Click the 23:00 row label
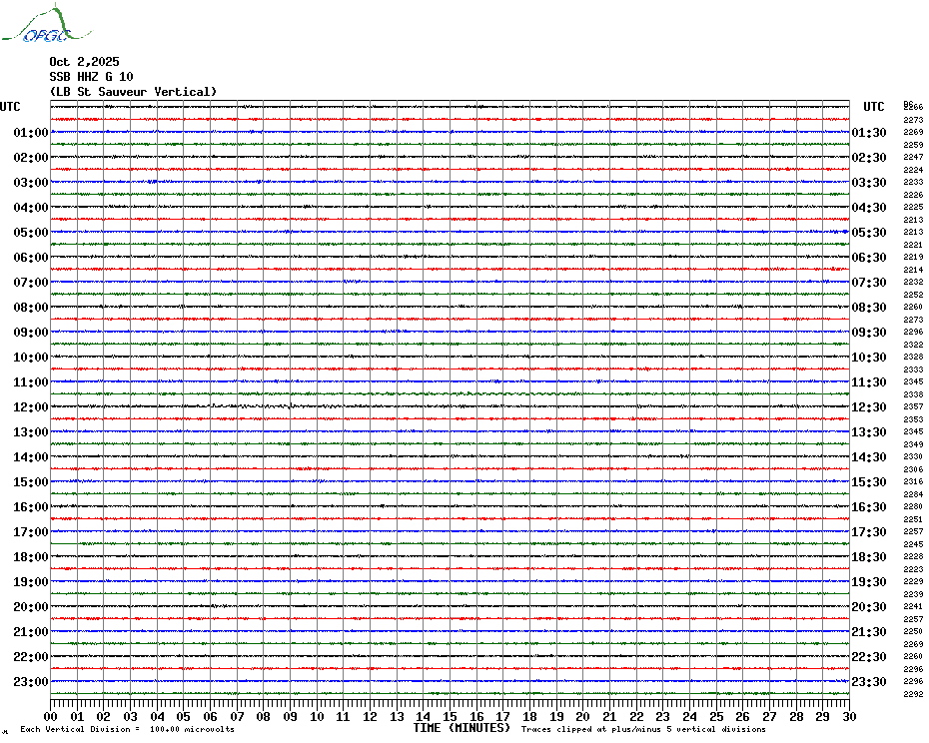The width and height of the screenshot is (929, 743). pos(31,682)
